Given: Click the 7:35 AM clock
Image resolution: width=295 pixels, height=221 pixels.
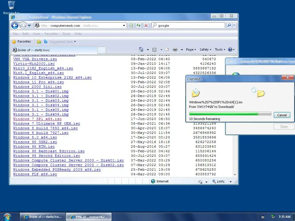Looking at the screenshot, I should (x=284, y=217).
